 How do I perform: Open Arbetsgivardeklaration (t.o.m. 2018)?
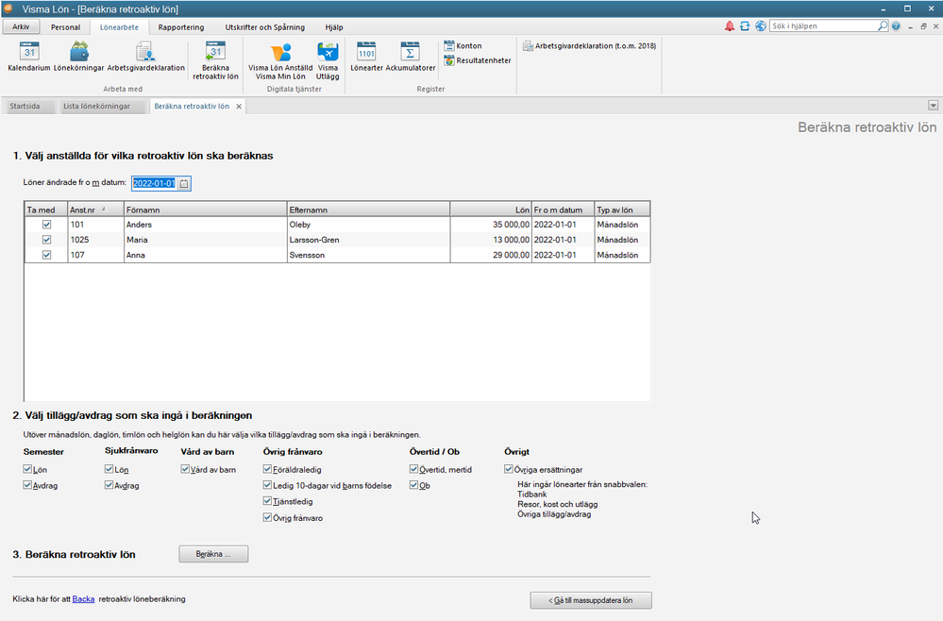[x=589, y=45]
